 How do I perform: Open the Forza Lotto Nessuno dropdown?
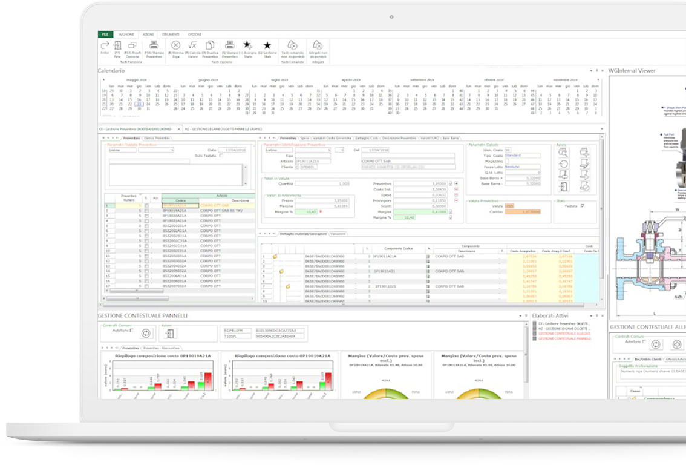[x=523, y=167]
